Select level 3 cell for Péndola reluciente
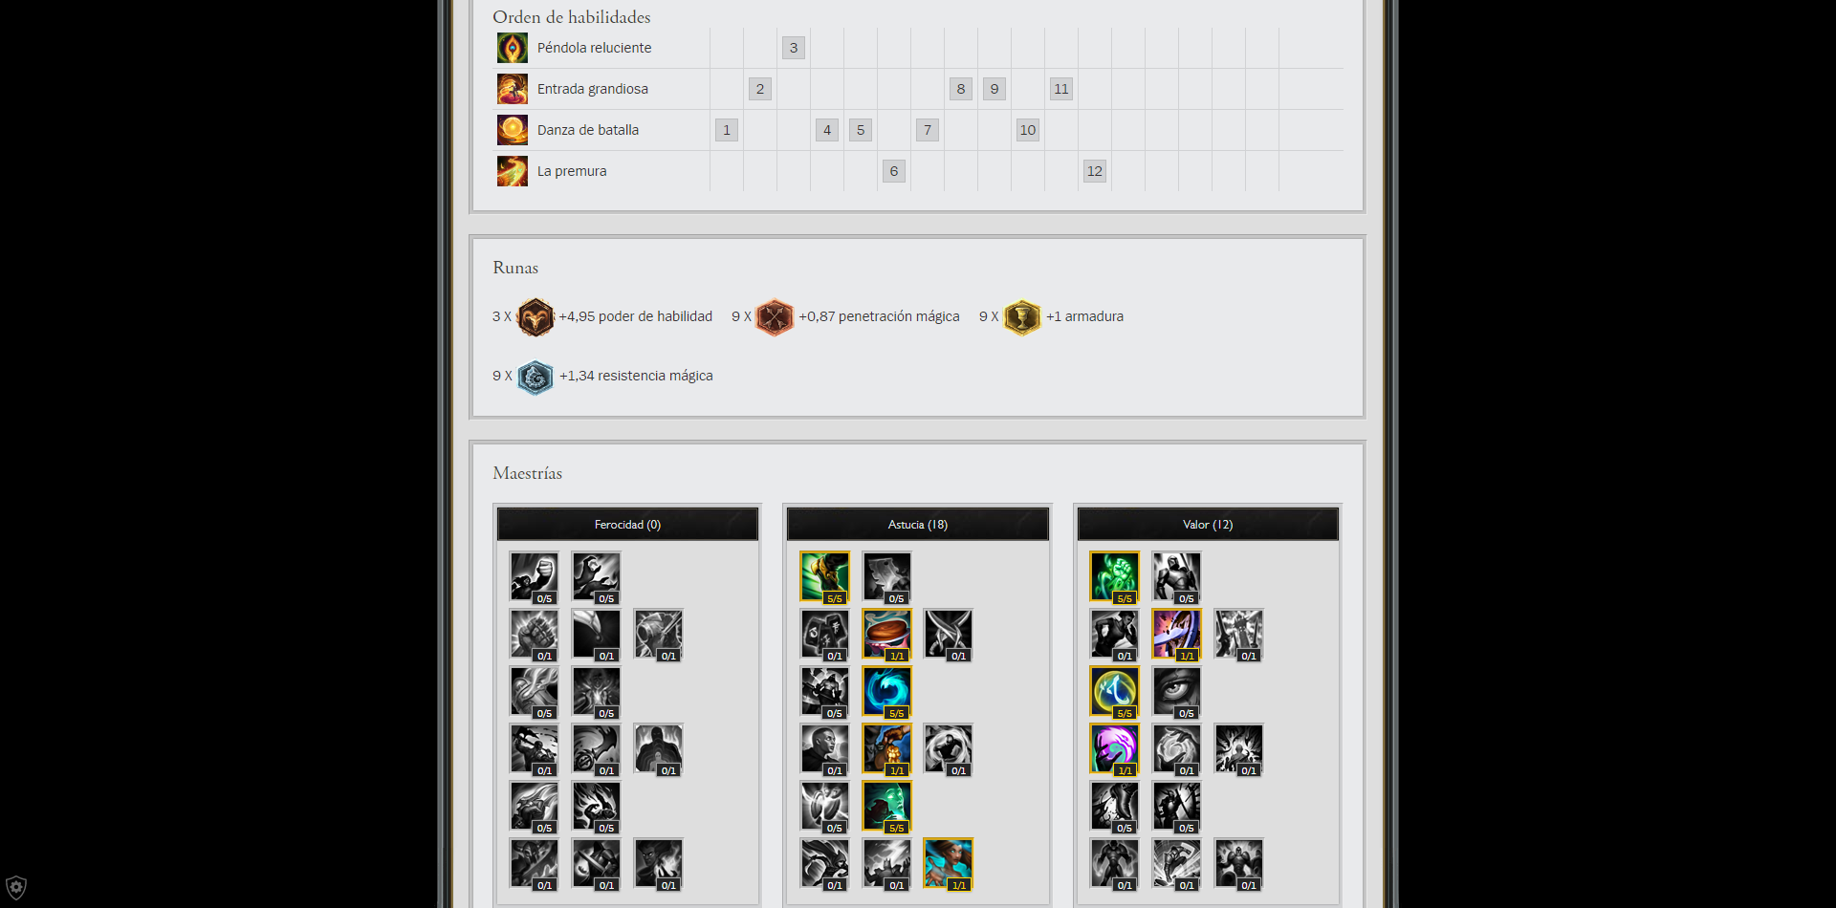This screenshot has width=1836, height=908. (794, 48)
